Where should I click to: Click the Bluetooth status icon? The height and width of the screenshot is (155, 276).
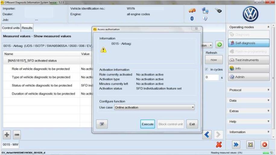click(192, 18)
